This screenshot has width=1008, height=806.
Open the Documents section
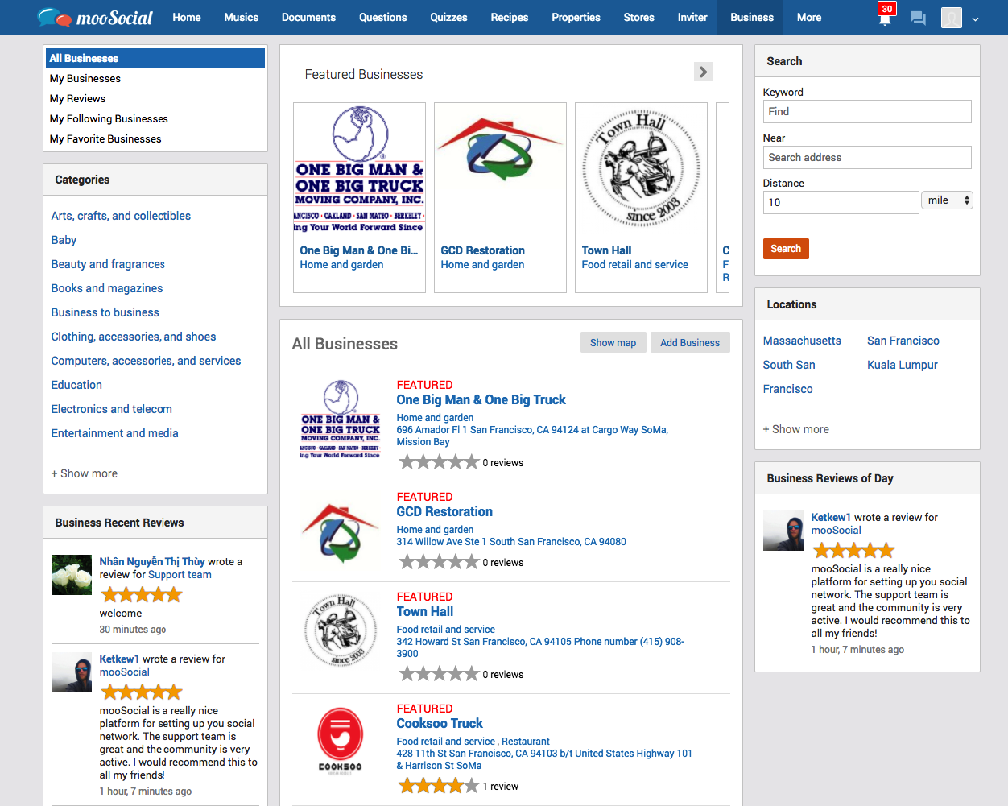tap(308, 17)
